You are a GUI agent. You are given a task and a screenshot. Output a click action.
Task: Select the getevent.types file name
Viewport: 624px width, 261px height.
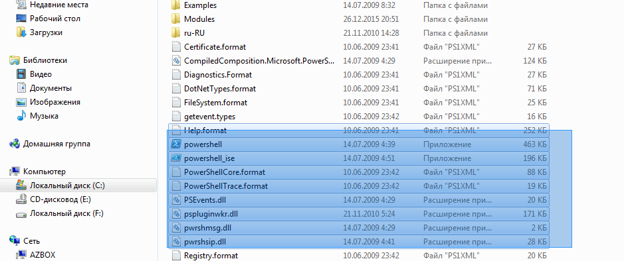(x=210, y=116)
